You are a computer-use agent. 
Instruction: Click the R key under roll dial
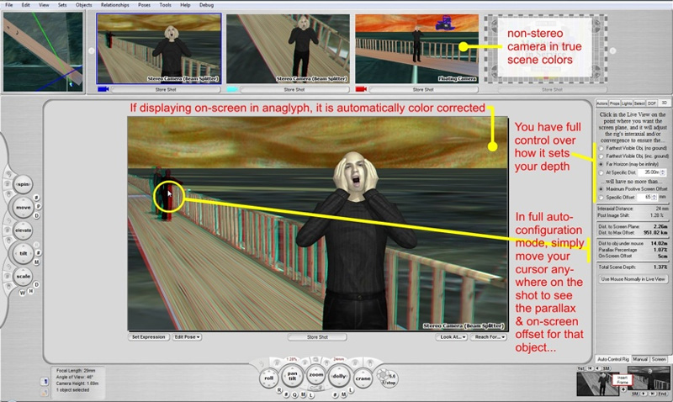pyautogui.click(x=279, y=390)
